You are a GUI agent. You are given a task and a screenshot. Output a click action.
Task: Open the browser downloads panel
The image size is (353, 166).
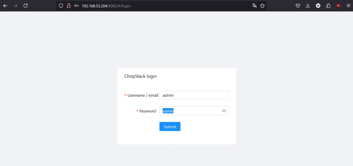click(x=308, y=6)
